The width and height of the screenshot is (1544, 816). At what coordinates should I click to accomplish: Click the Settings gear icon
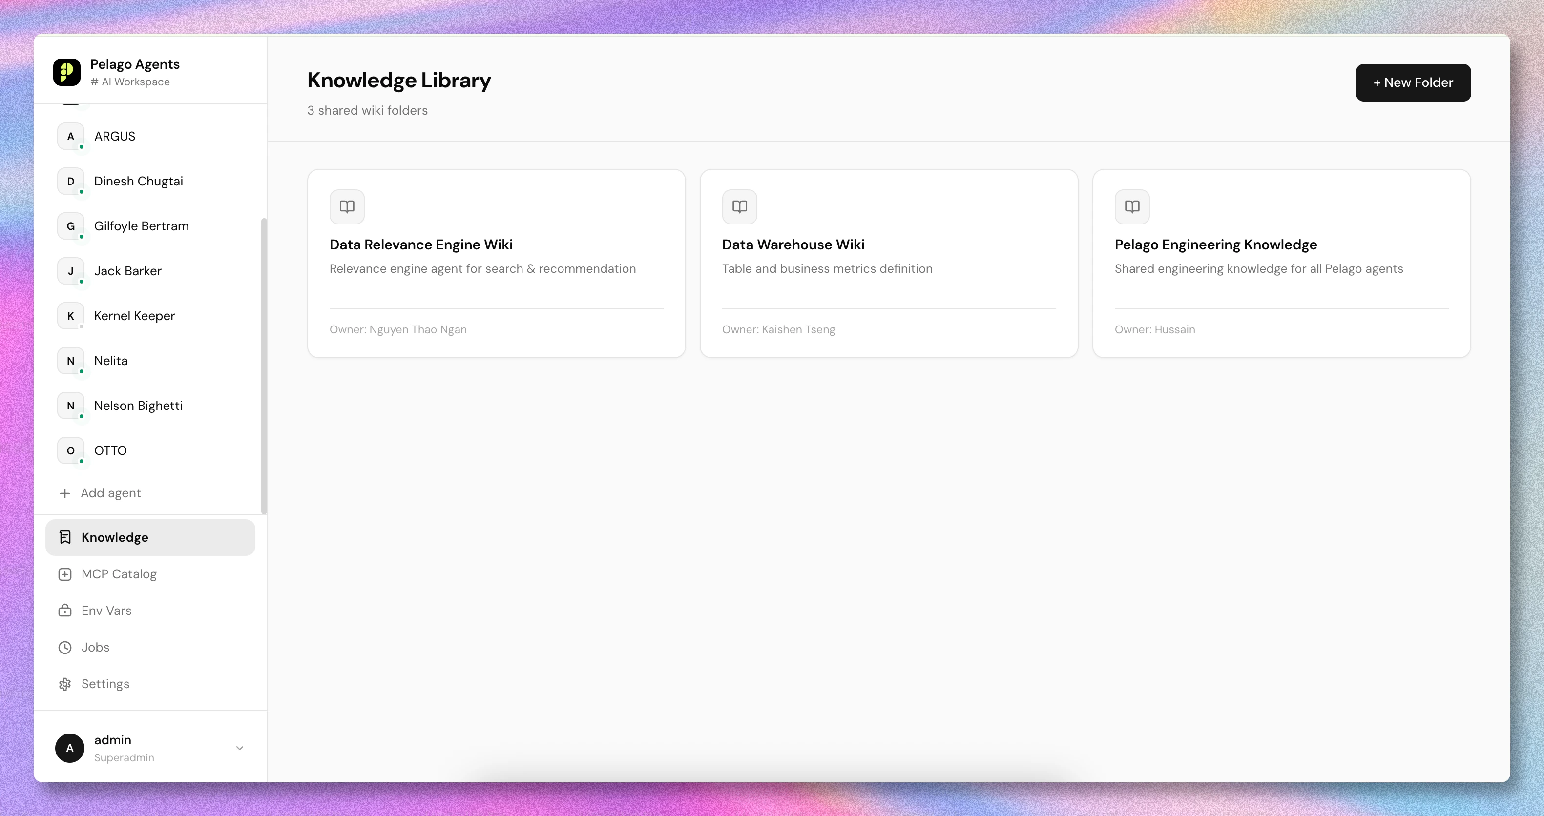(65, 684)
